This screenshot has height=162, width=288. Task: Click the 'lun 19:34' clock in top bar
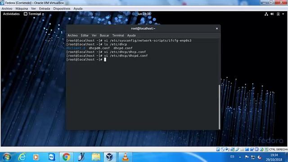click(x=144, y=14)
